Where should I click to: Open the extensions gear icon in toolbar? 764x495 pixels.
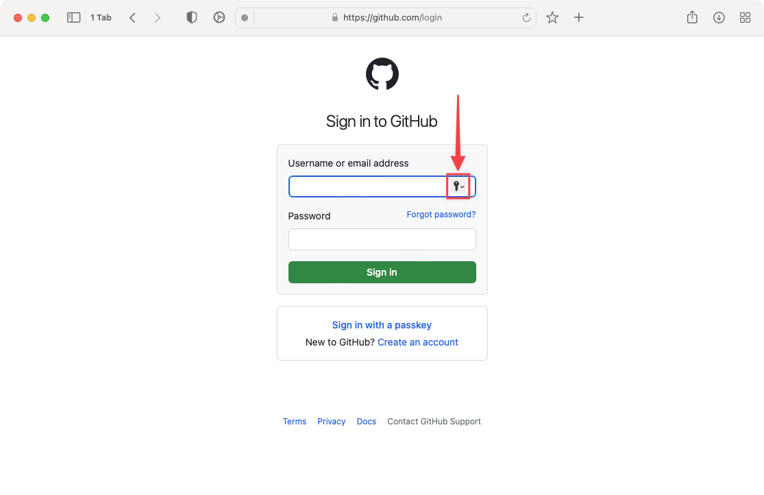tap(219, 17)
